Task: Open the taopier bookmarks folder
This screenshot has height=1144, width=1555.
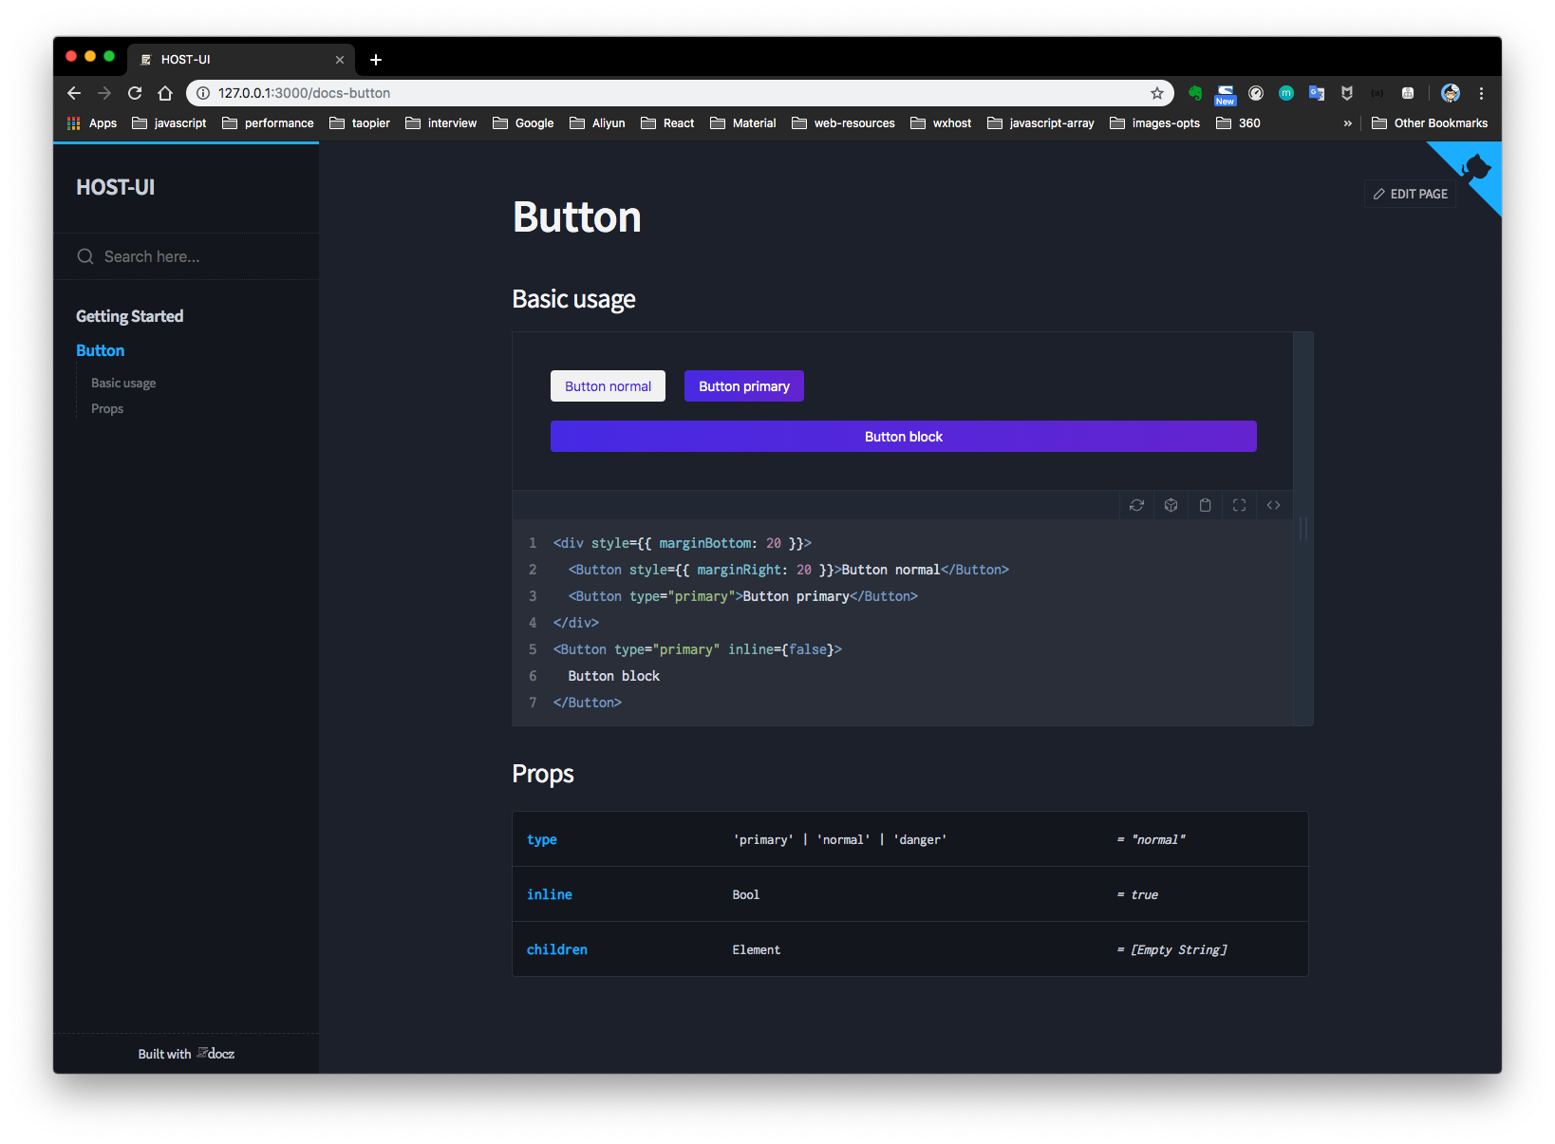Action: click(360, 123)
